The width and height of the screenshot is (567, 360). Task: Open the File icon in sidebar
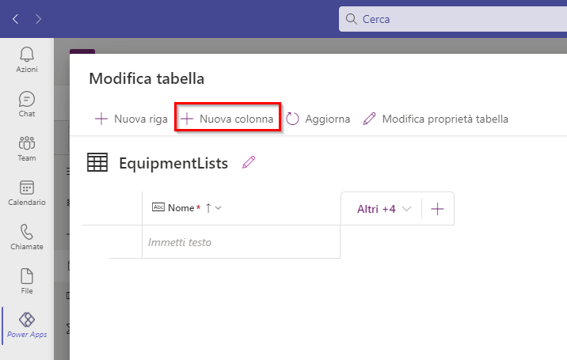click(x=27, y=276)
